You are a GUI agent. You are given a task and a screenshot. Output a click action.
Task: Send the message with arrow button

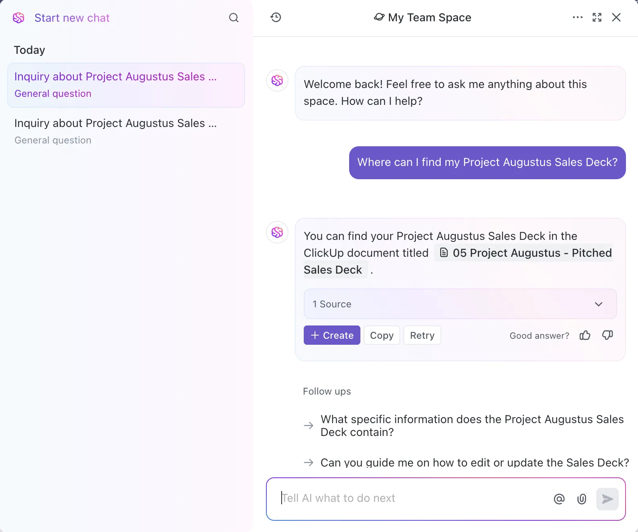pyautogui.click(x=607, y=499)
